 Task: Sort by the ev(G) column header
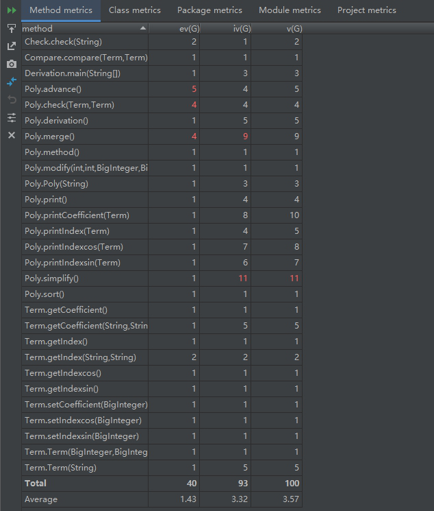[186, 29]
